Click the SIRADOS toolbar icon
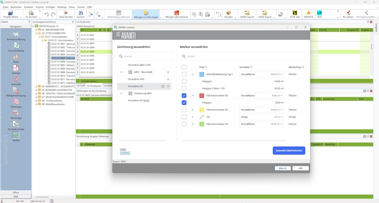The image size is (379, 203). tap(308, 14)
